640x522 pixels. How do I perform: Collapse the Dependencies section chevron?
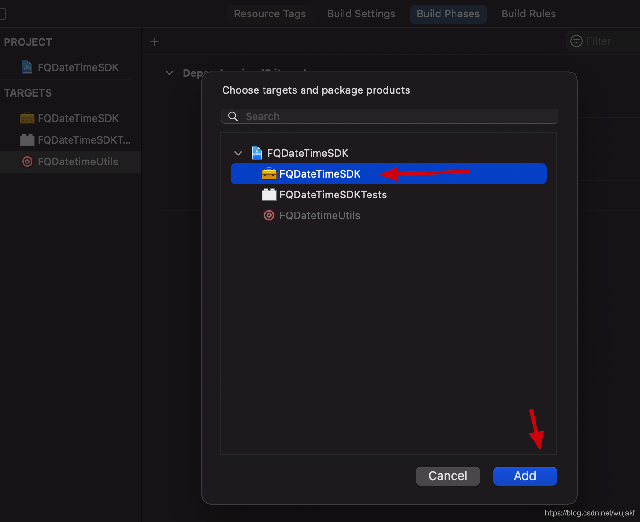click(x=169, y=73)
